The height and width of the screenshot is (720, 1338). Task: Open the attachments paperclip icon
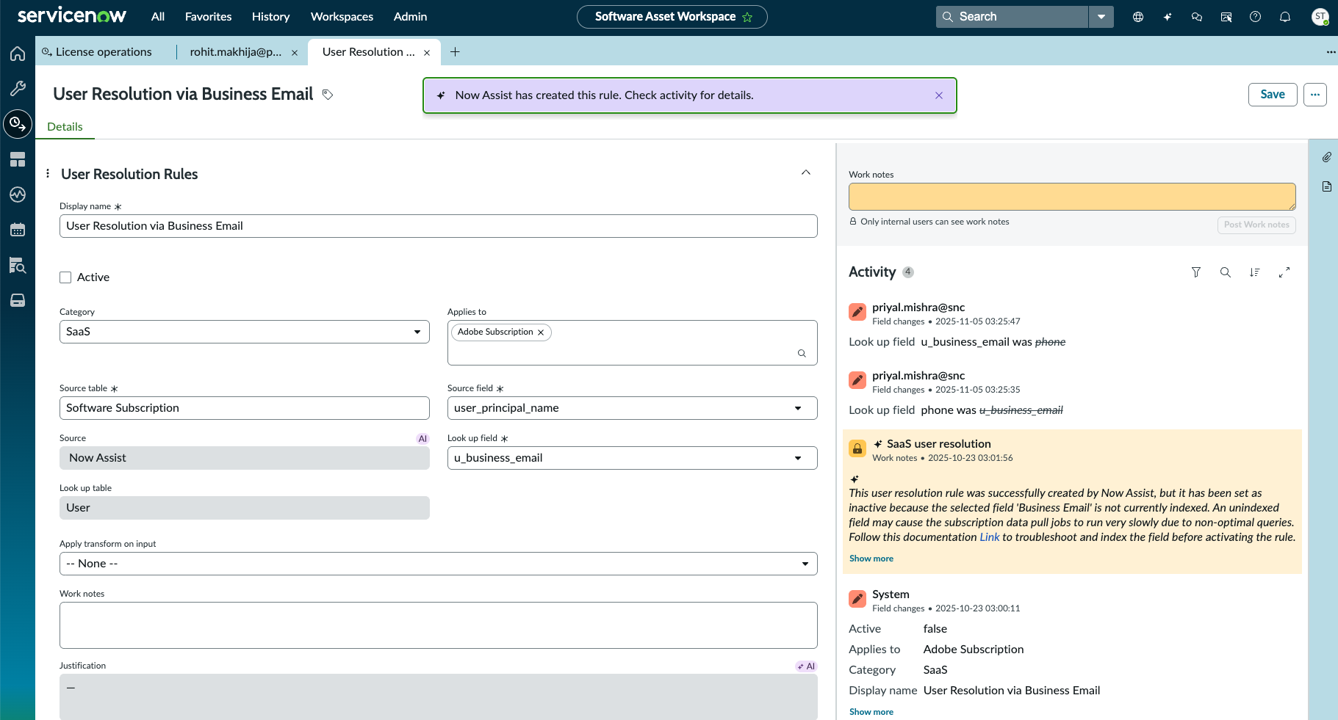1326,157
